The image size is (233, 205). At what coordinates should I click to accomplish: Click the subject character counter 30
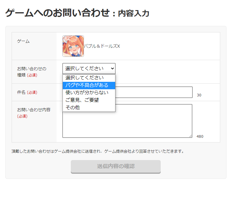(199, 95)
